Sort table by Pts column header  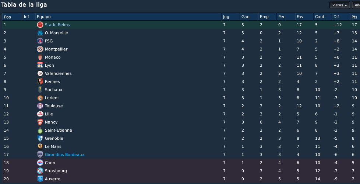click(355, 17)
